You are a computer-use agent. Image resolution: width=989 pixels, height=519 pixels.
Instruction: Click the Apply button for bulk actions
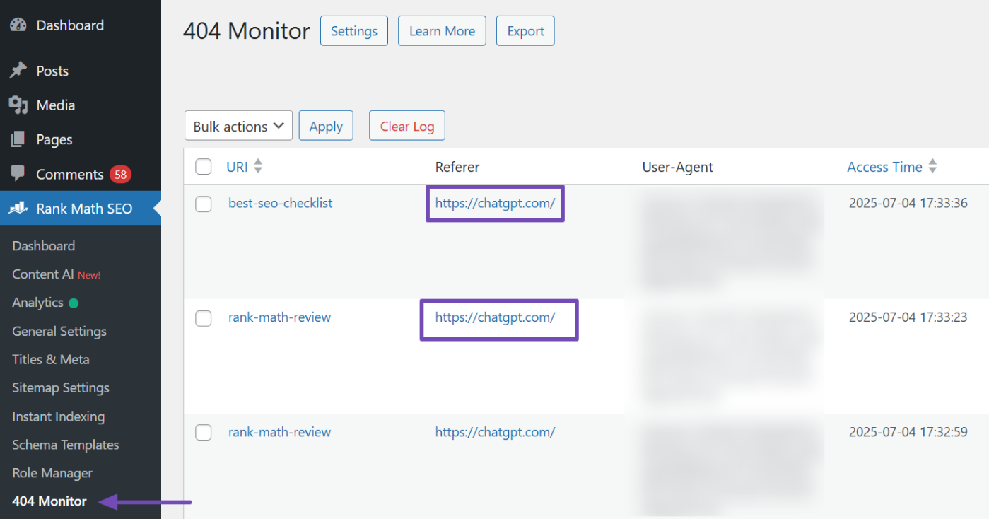tap(326, 126)
